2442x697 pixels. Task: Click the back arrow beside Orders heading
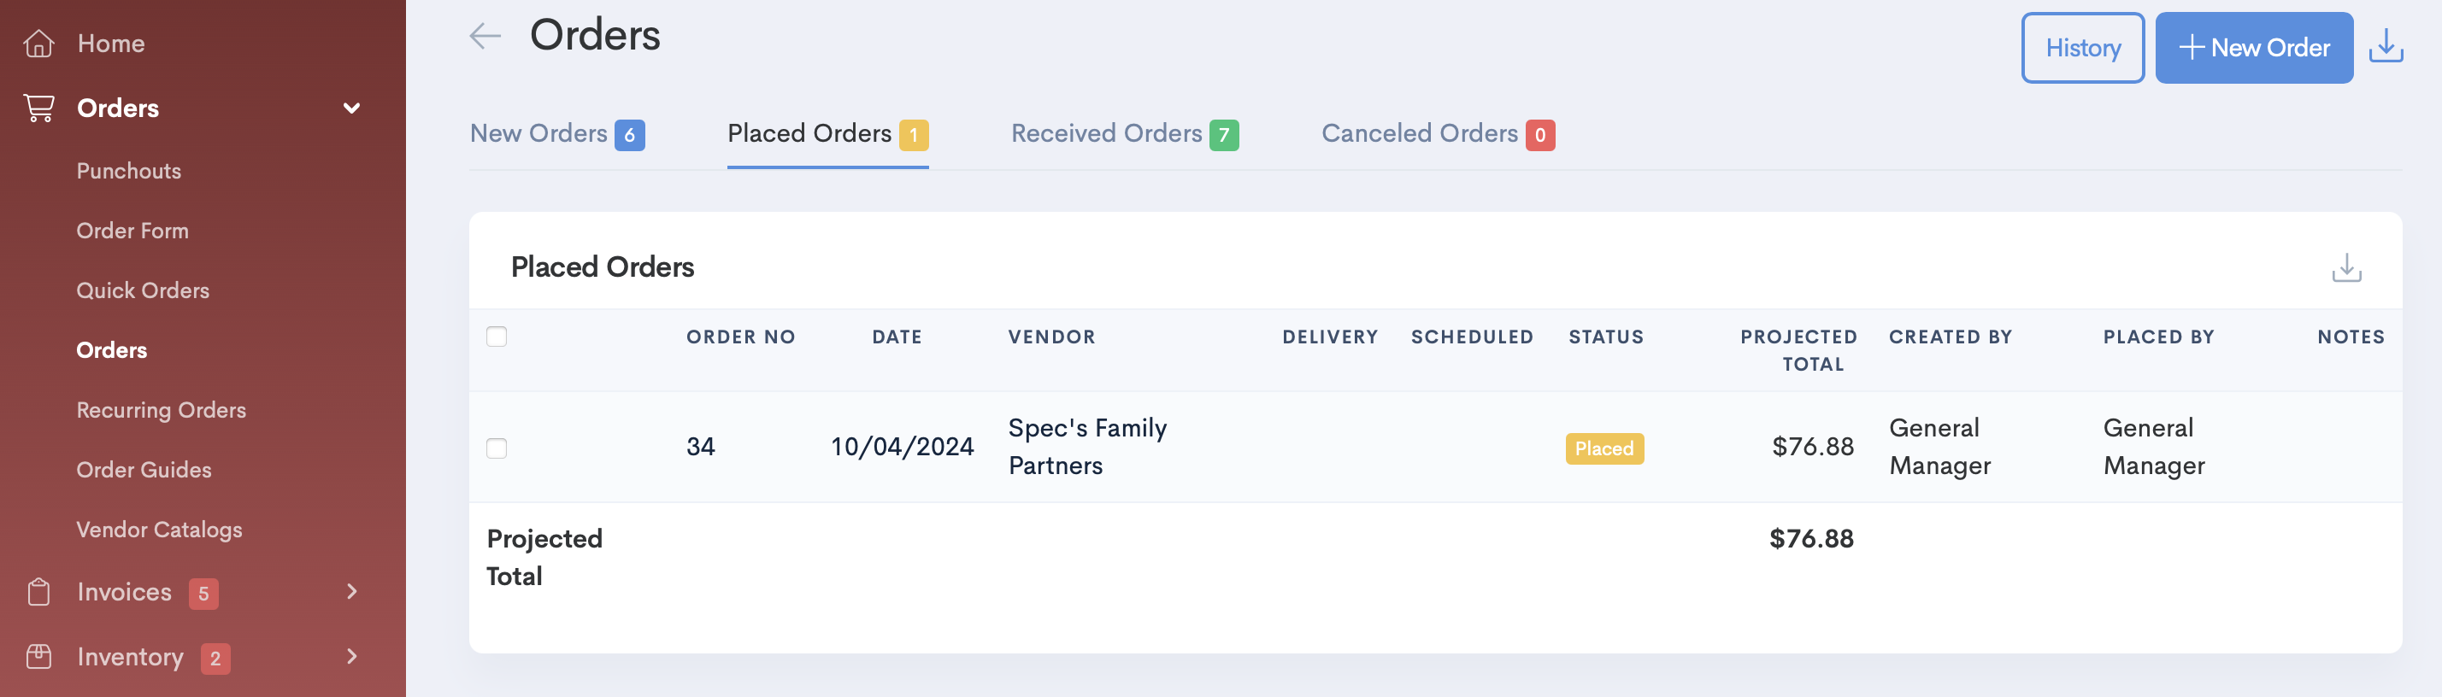click(485, 35)
